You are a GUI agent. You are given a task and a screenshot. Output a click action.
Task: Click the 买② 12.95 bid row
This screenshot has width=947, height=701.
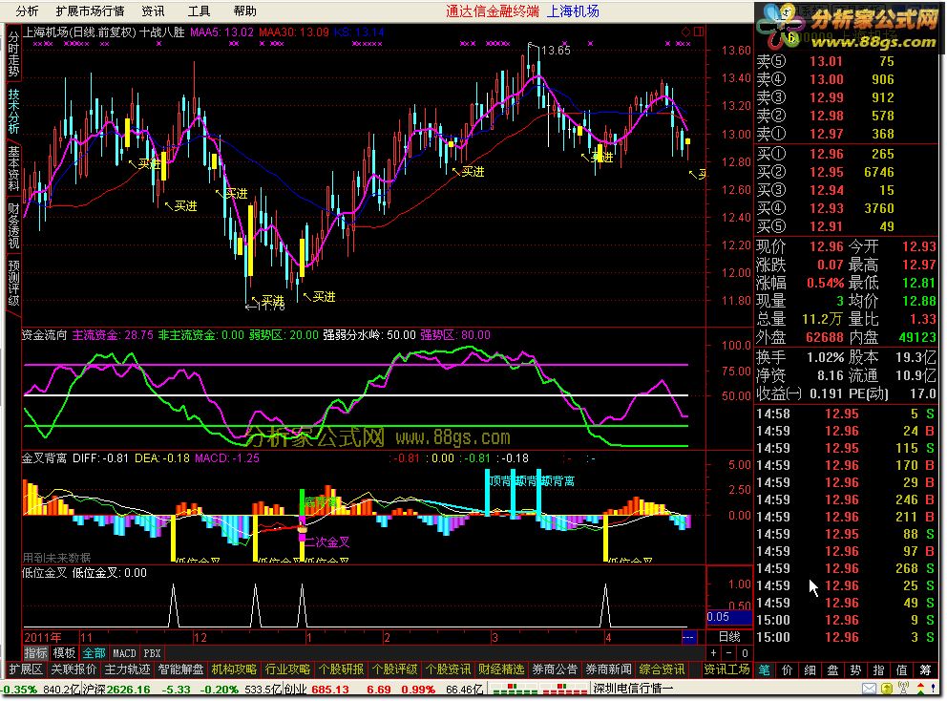pyautogui.click(x=846, y=172)
